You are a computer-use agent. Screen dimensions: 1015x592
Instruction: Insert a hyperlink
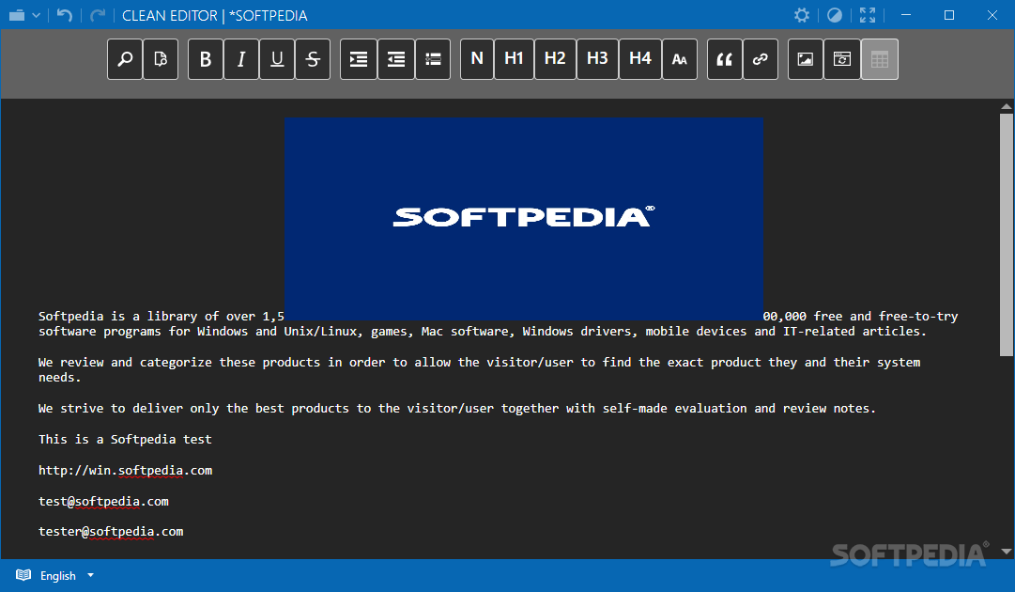point(761,59)
